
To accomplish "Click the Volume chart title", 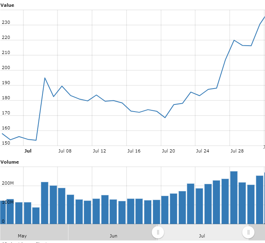I will coord(10,162).
